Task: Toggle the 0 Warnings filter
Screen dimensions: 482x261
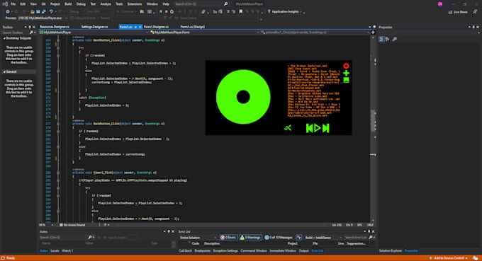Action: tap(250, 238)
